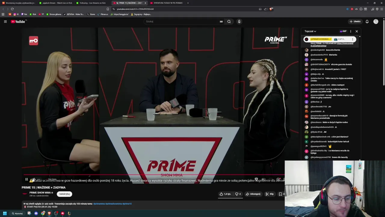Subscribe with the Subskrybuj button
This screenshot has width=385, height=217.
coord(64,194)
